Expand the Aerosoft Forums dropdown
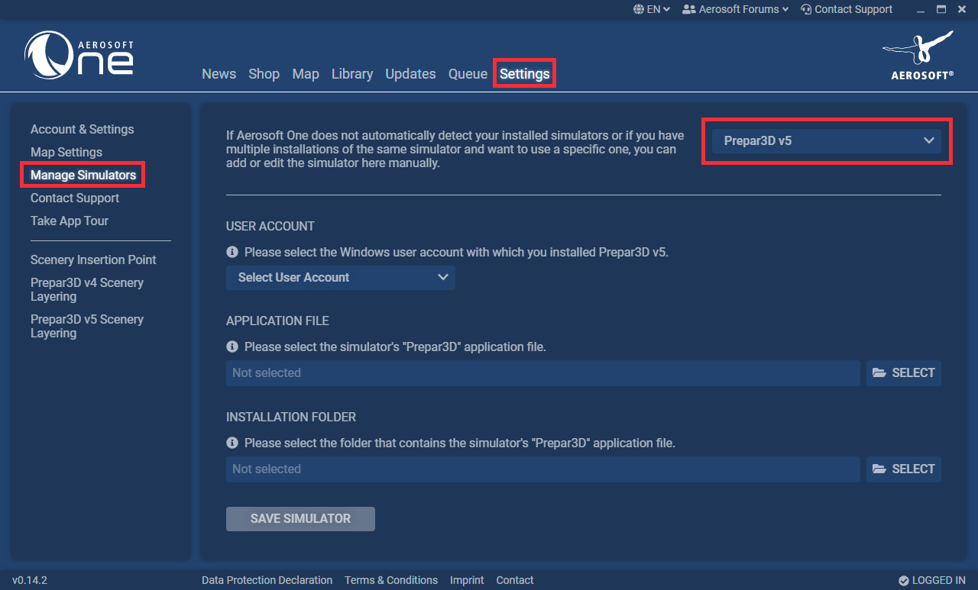 point(736,9)
